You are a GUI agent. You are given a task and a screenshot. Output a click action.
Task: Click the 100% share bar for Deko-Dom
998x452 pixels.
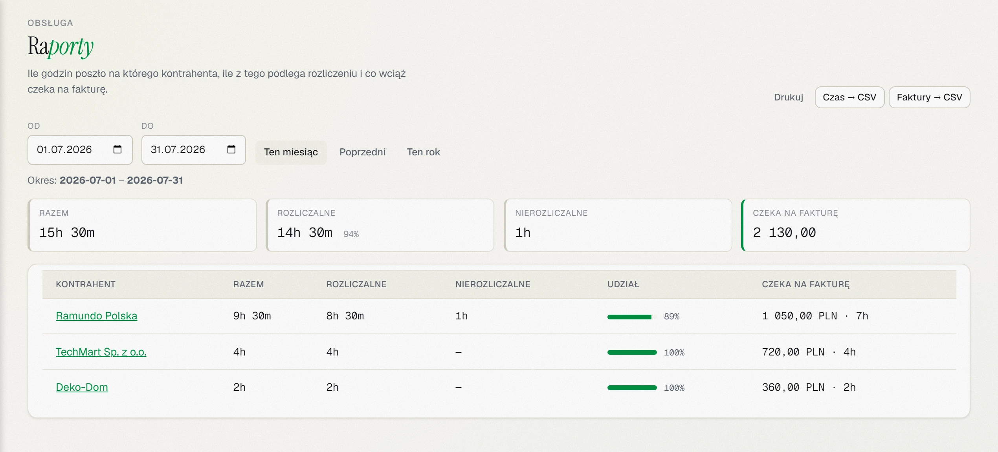tap(632, 388)
